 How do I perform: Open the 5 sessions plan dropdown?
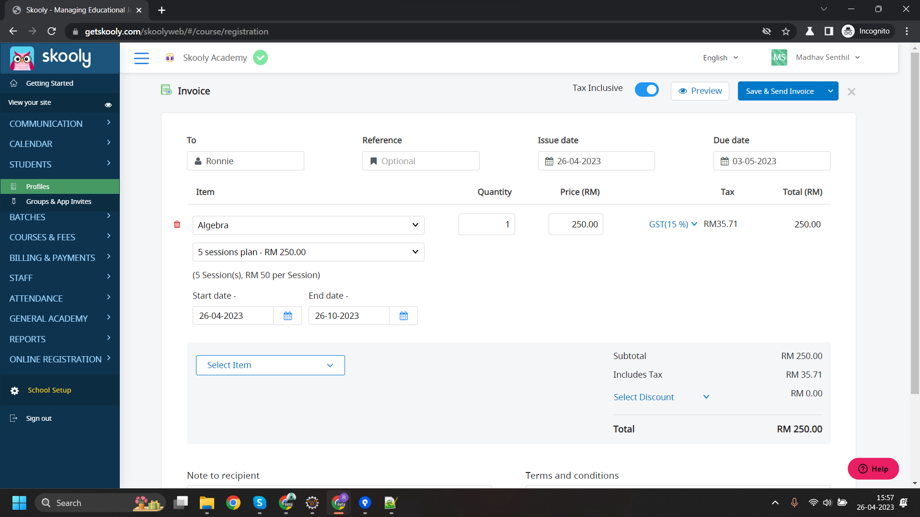coord(308,252)
